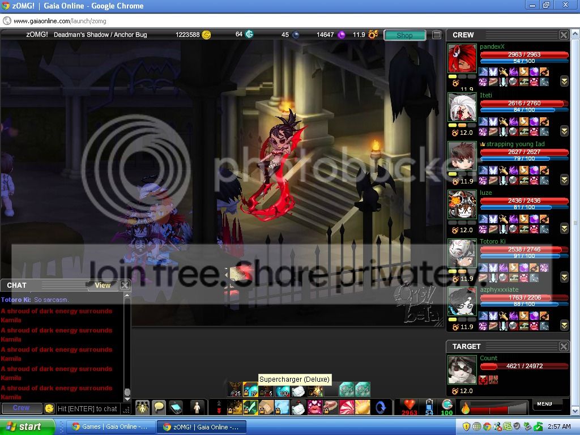
Task: Click the gold coin icon beside 1223588
Action: 206,35
